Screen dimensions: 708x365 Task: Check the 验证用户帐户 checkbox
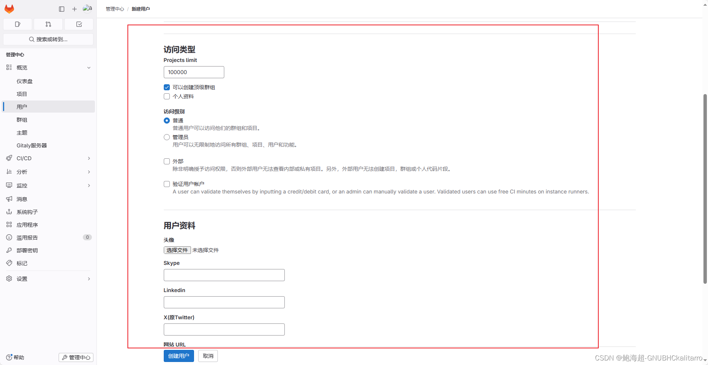[167, 184]
